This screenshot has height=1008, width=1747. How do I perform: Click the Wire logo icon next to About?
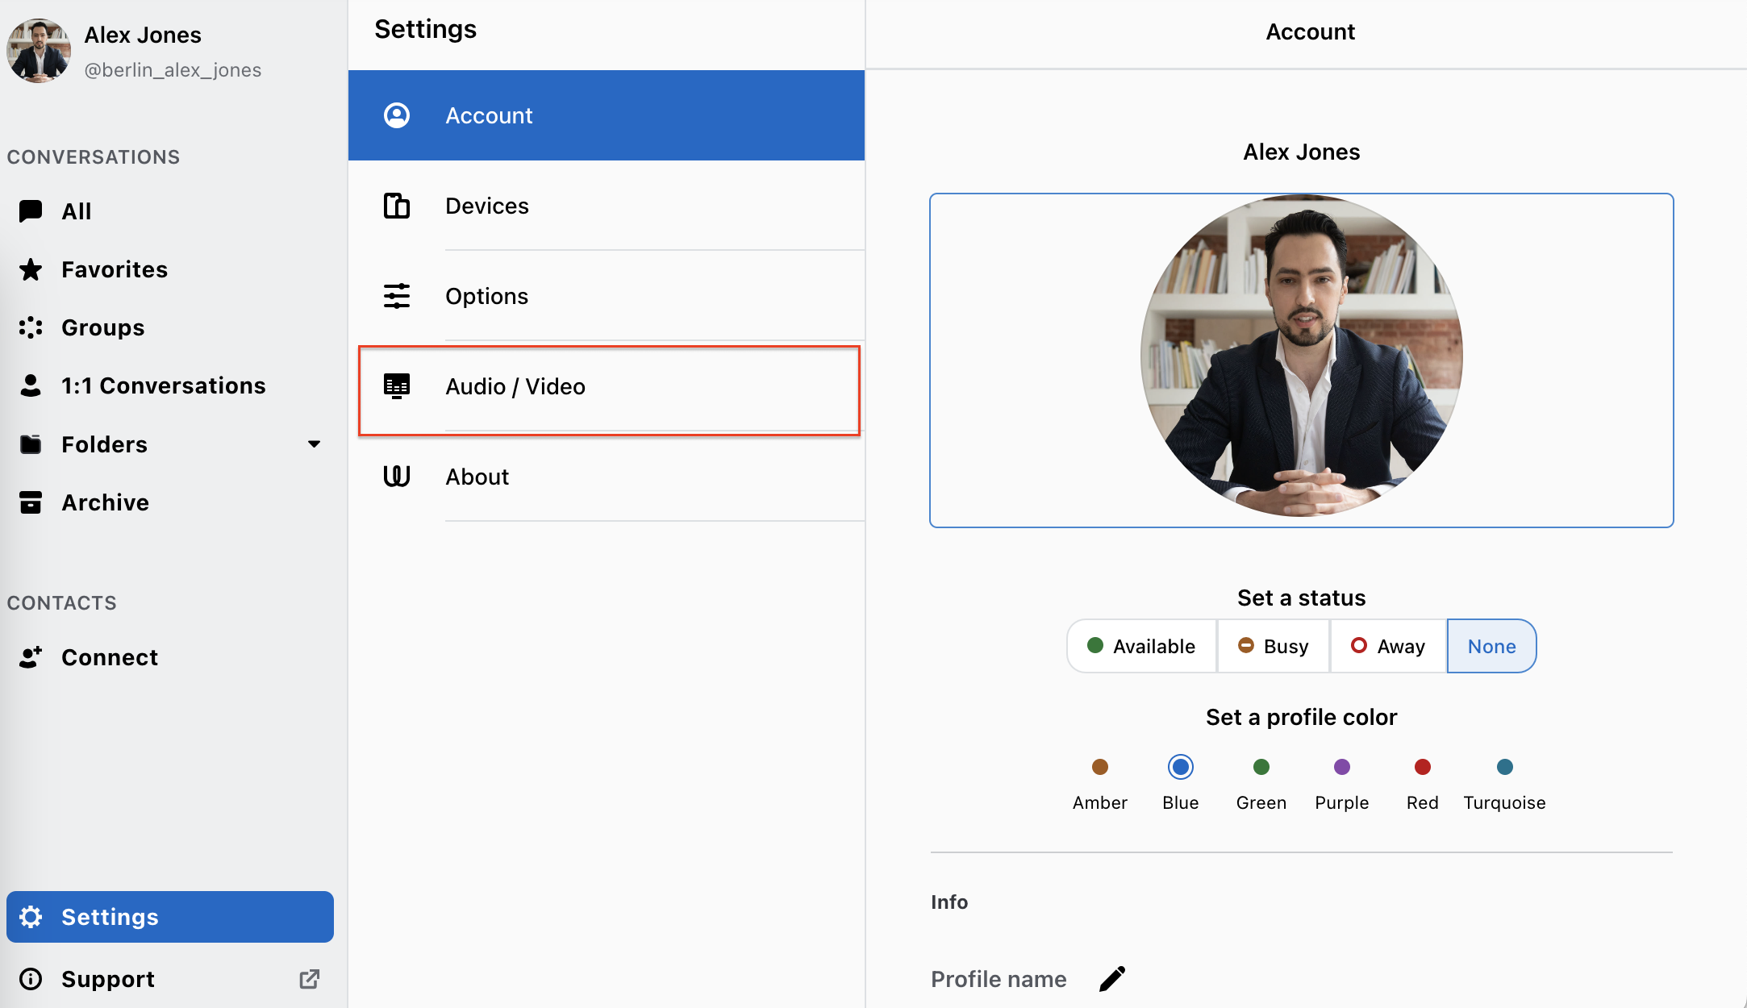pyautogui.click(x=396, y=477)
